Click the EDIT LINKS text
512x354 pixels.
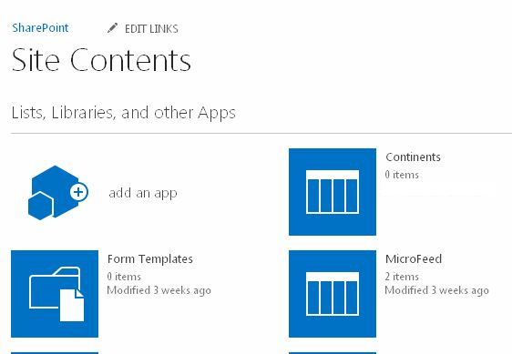pos(151,29)
